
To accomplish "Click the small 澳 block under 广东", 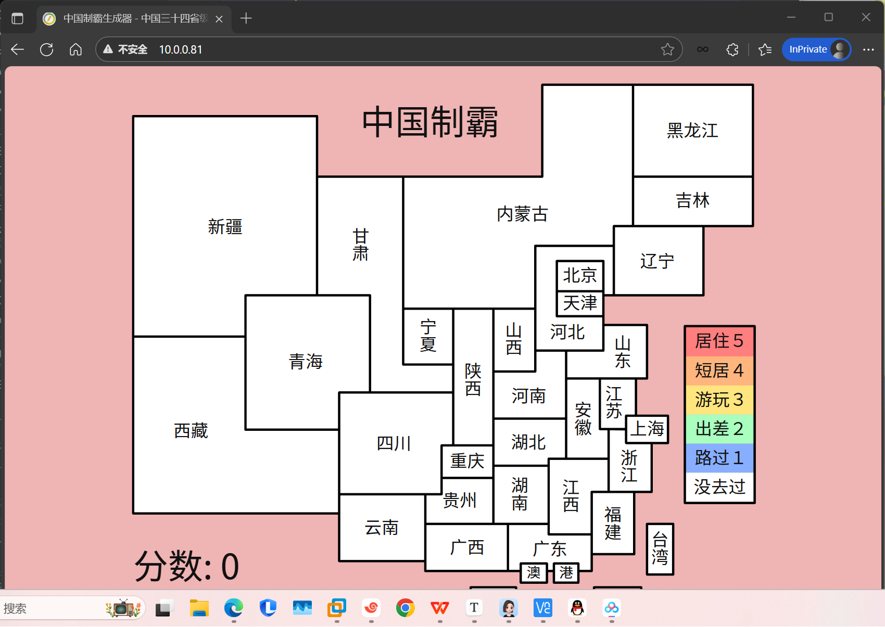I will click(534, 572).
